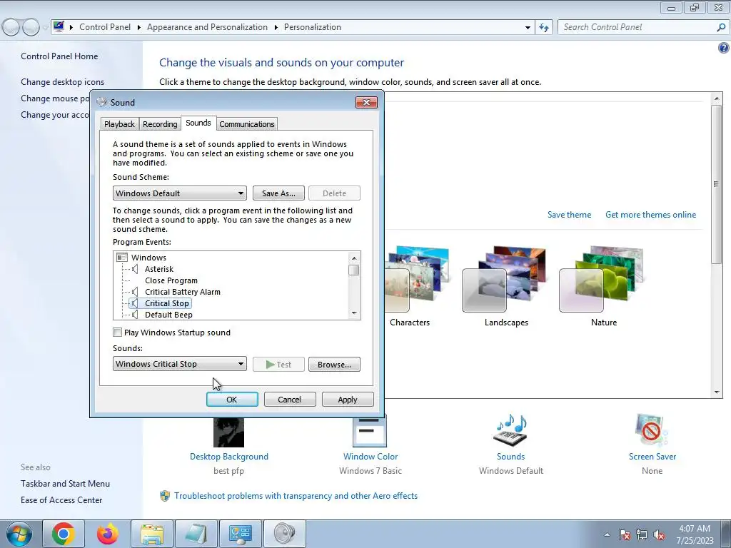Open the Start menu orb
The width and height of the screenshot is (731, 548).
point(19,534)
